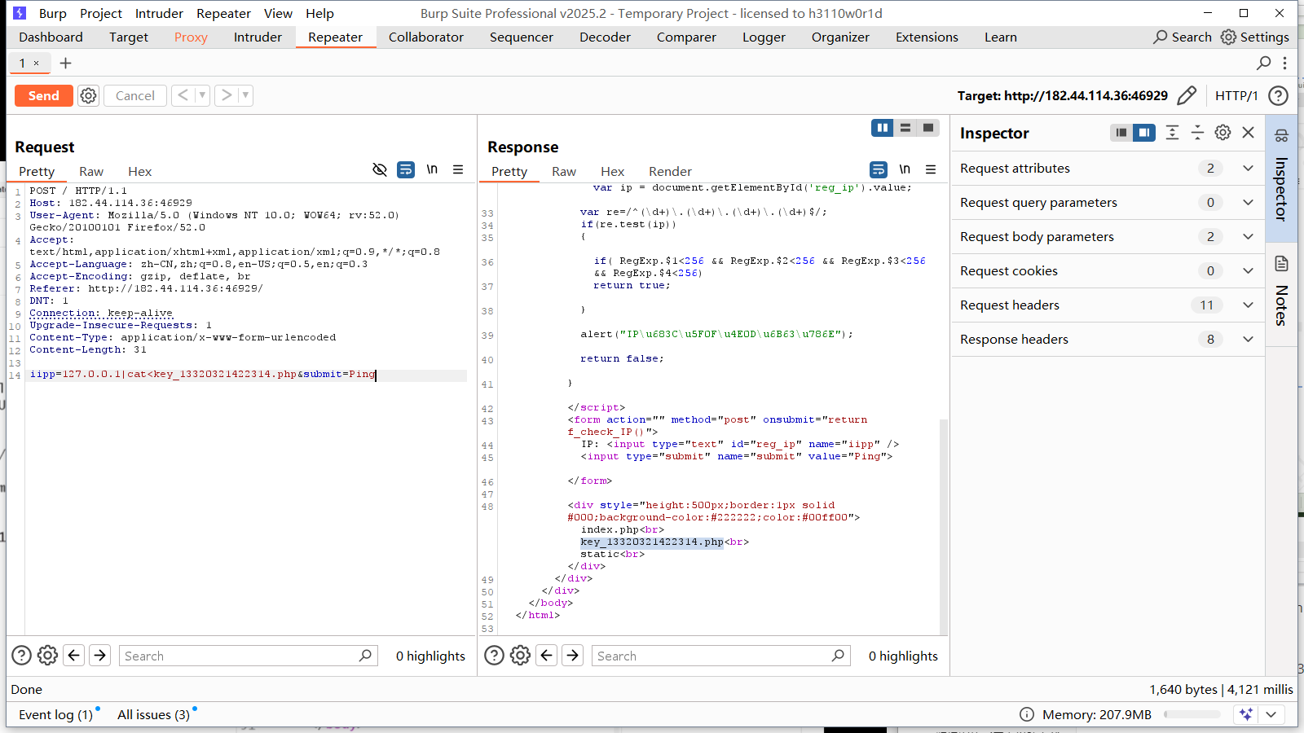Image resolution: width=1304 pixels, height=733 pixels.
Task: Select Render view in Response pane
Action: (x=670, y=171)
